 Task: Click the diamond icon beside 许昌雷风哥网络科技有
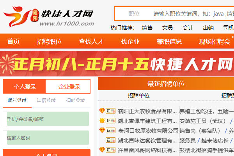[102, 150]
